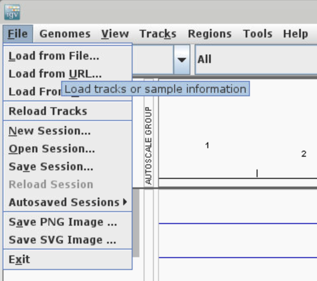The width and height of the screenshot is (317, 281).
Task: Click chromosome 1 label in ideogram
Action: pos(207,146)
